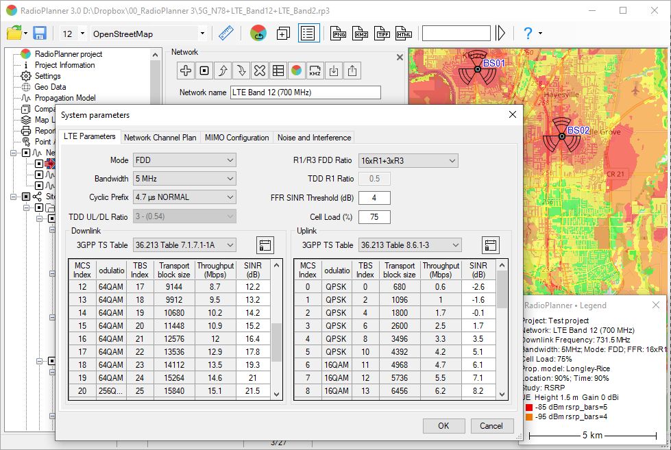Image resolution: width=671 pixels, height=450 pixels.
Task: Open the Uplink 3GPP TS table calculator
Action: [x=490, y=245]
